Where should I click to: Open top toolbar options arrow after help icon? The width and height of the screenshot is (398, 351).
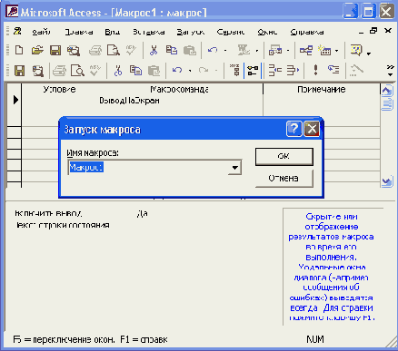pyautogui.click(x=369, y=54)
